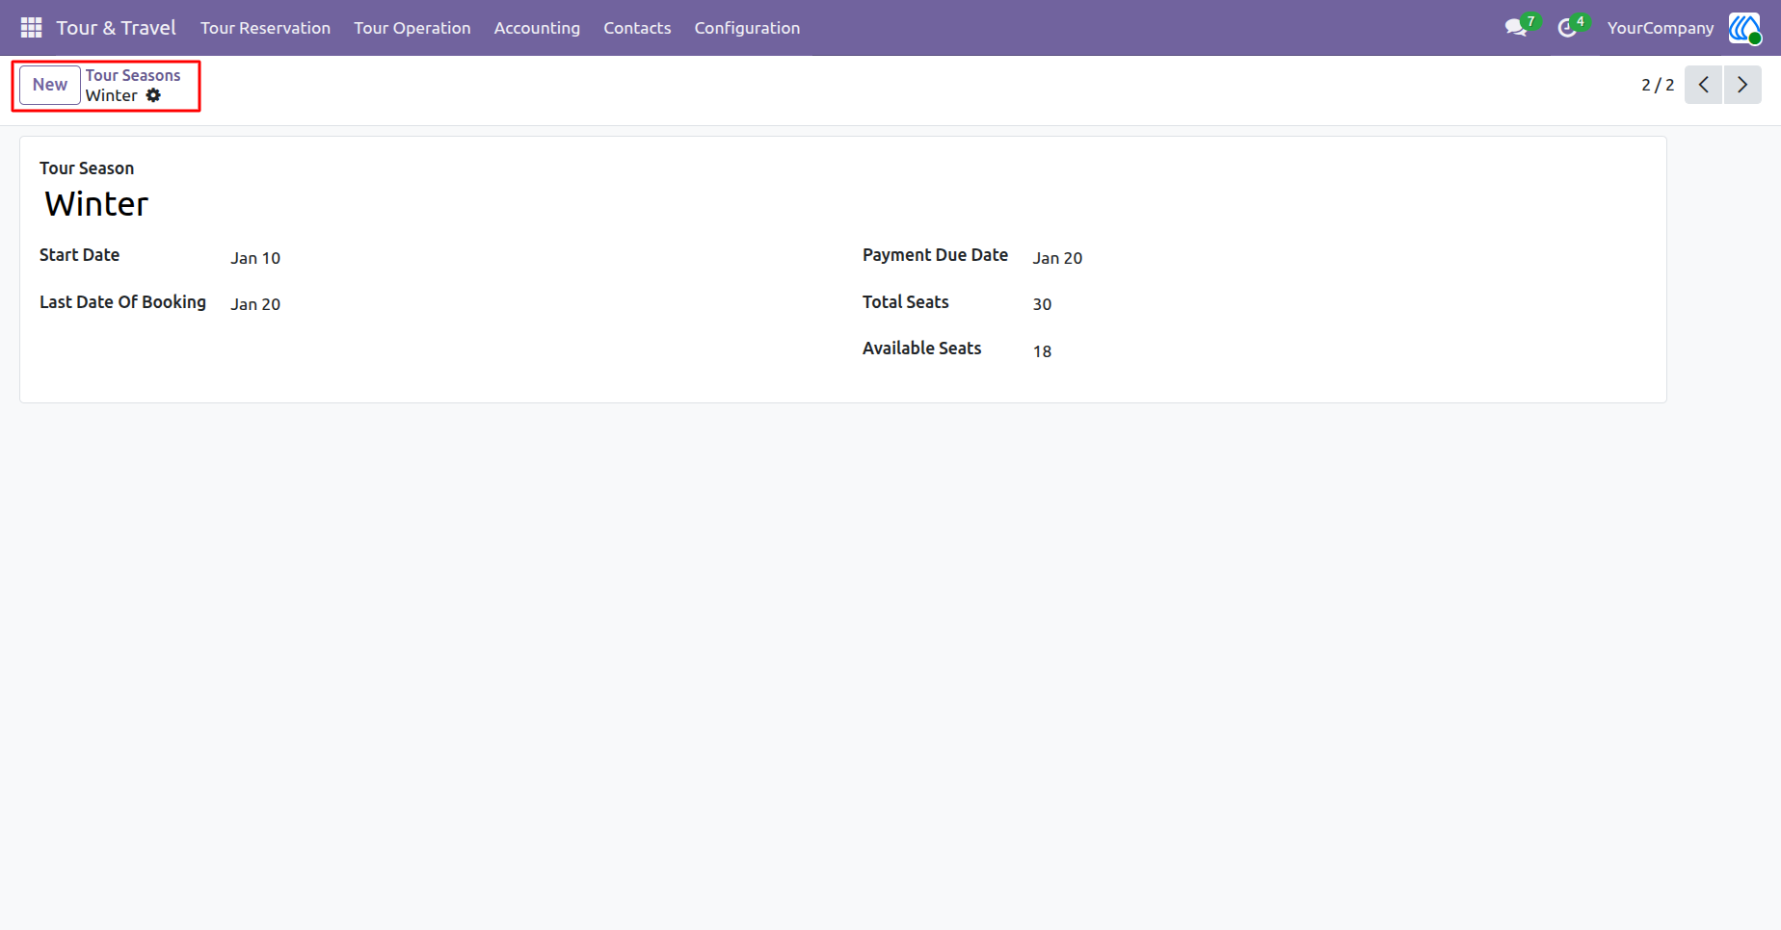The image size is (1781, 930).
Task: Open Configuration menu
Action: [x=747, y=28]
